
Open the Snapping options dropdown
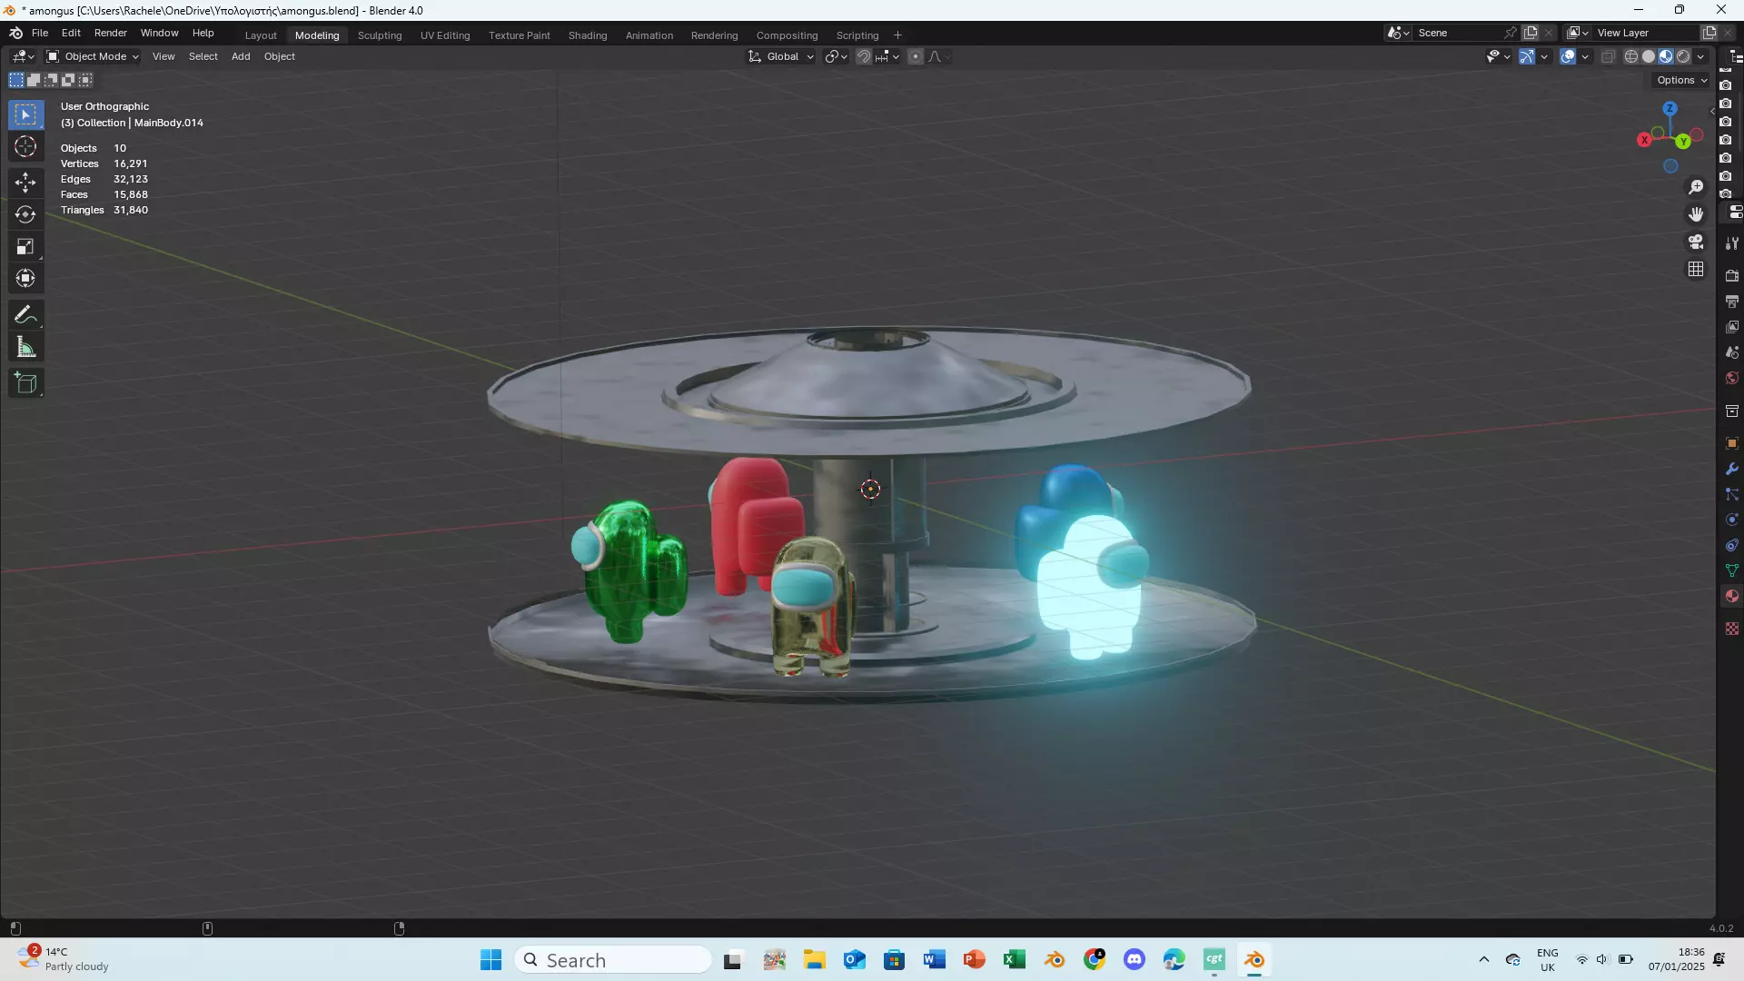[887, 56]
